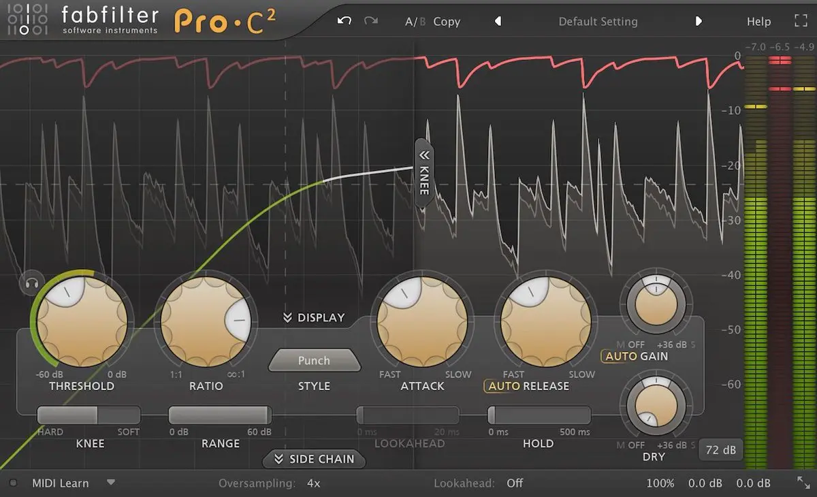Toggle MIDI Learn mode
This screenshot has width=817, height=497.
pos(60,483)
